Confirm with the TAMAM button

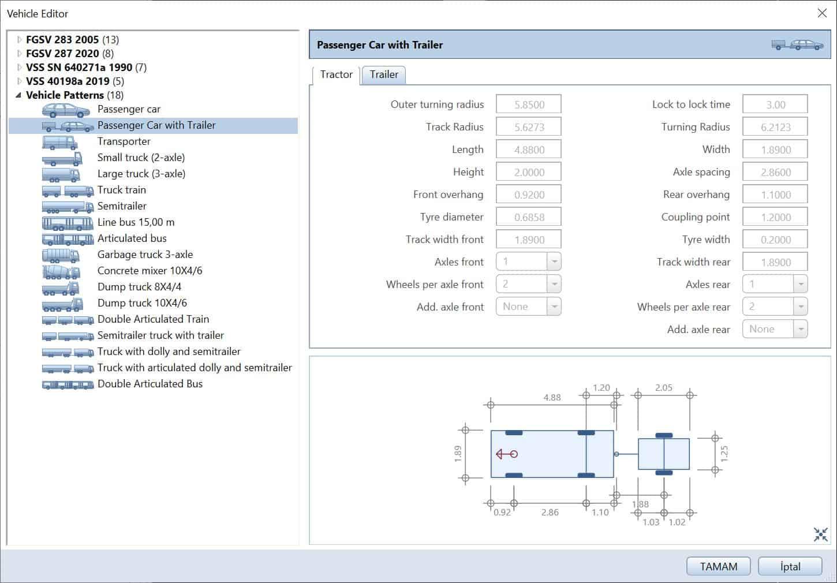(718, 566)
